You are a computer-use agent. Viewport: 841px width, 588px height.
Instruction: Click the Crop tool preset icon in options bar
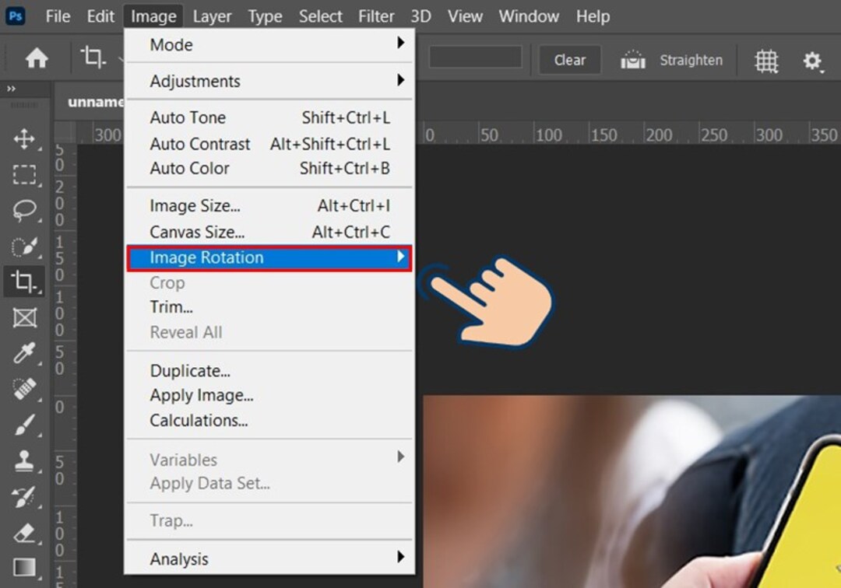(x=93, y=57)
